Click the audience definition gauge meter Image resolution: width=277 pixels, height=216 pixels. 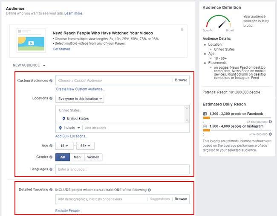[217, 22]
